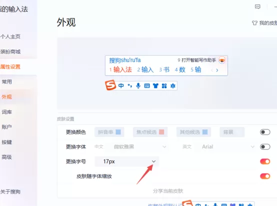Open 个人主页 in the sidebar
The image size is (277, 206).
(10, 37)
